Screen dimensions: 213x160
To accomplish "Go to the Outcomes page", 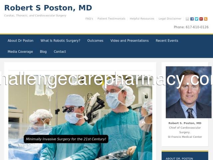I will click(95, 40).
